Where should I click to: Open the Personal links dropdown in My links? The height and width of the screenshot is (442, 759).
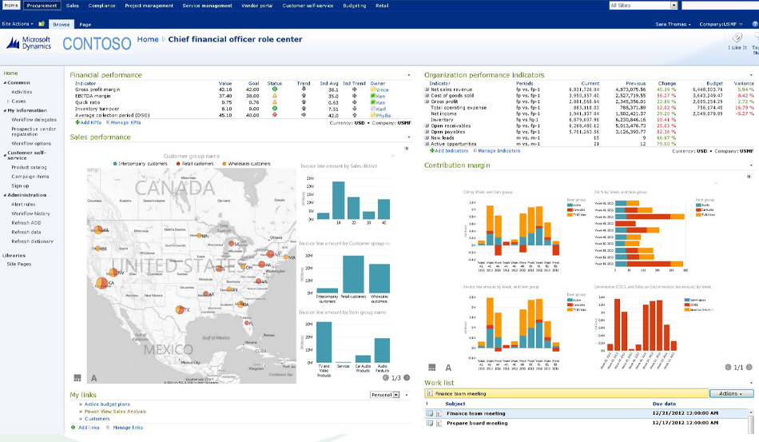point(395,395)
